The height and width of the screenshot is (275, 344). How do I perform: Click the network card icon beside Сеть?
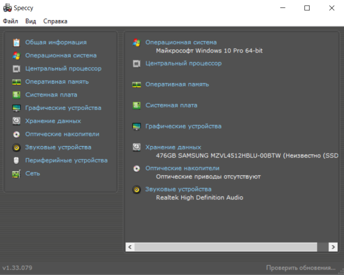pyautogui.click(x=17, y=174)
